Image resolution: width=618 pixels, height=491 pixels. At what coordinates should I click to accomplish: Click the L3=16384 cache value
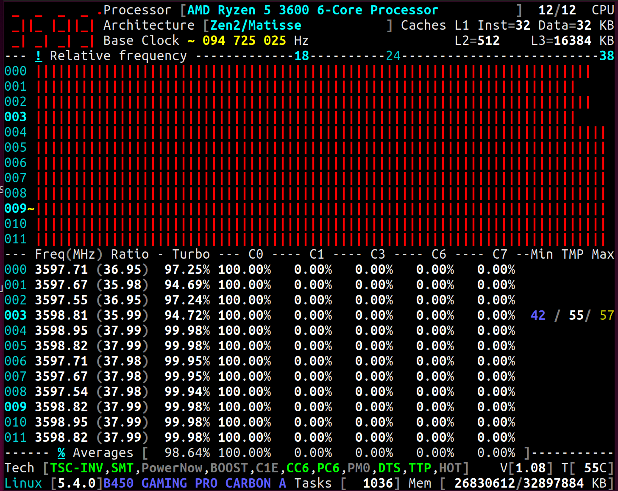coord(561,41)
